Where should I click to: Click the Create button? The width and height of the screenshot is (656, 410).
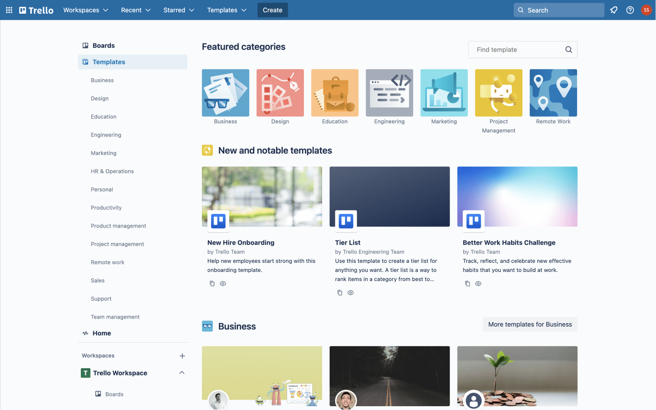tap(272, 10)
